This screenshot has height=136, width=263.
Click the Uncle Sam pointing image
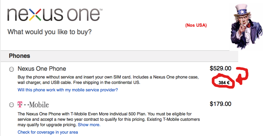coord(244,25)
